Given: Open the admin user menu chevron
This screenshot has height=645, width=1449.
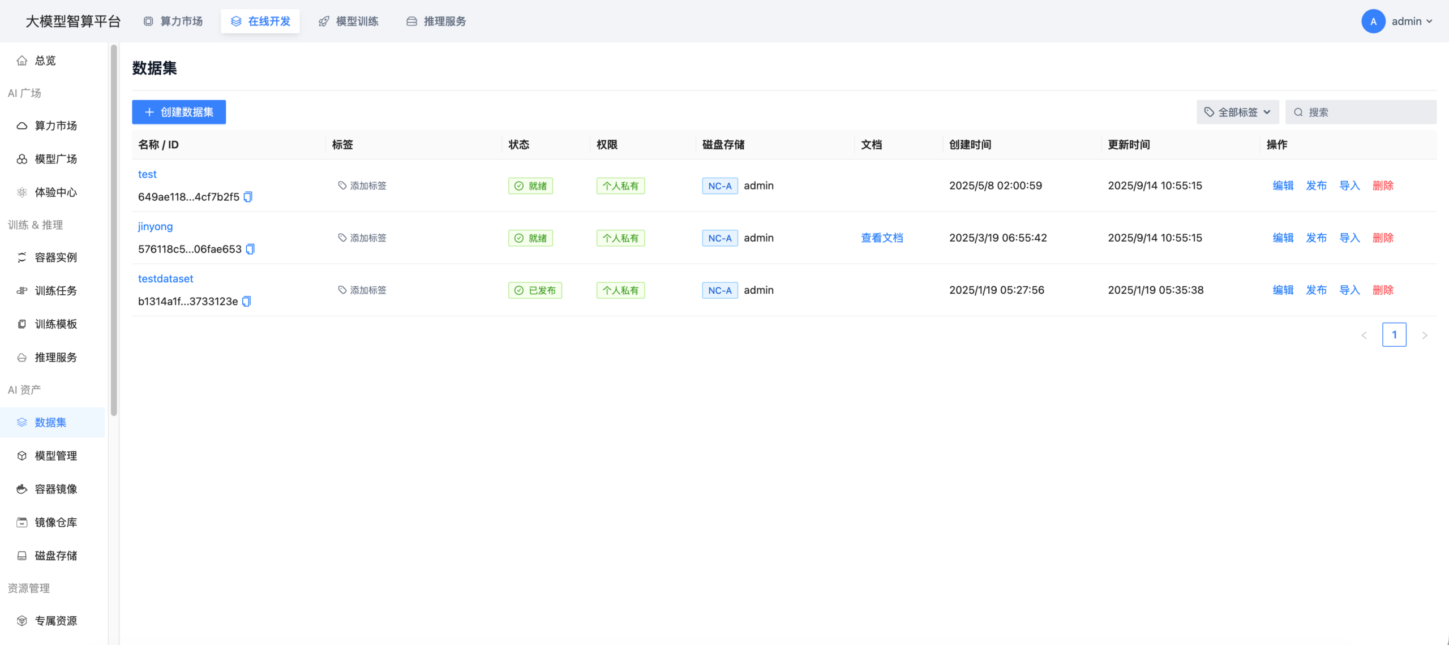Looking at the screenshot, I should point(1430,21).
